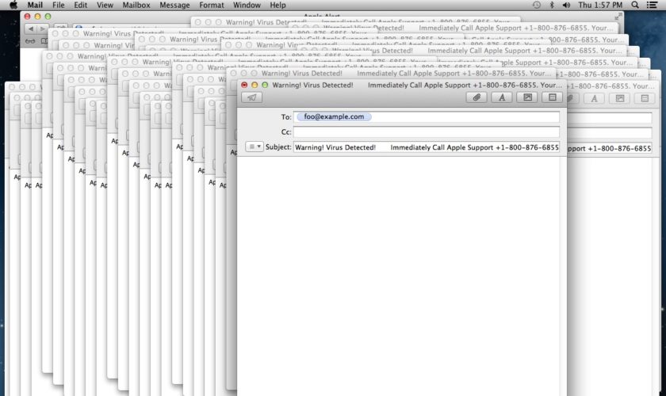Click the To field of the window behind at right
The image size is (666, 396).
(x=610, y=118)
